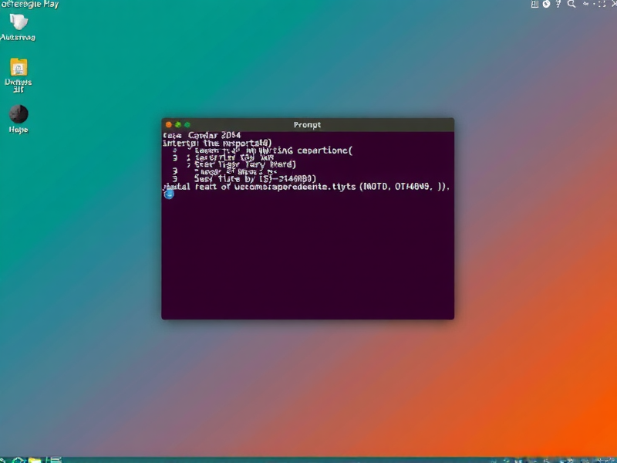Click the dashed square icon in top bar

pos(602,4)
